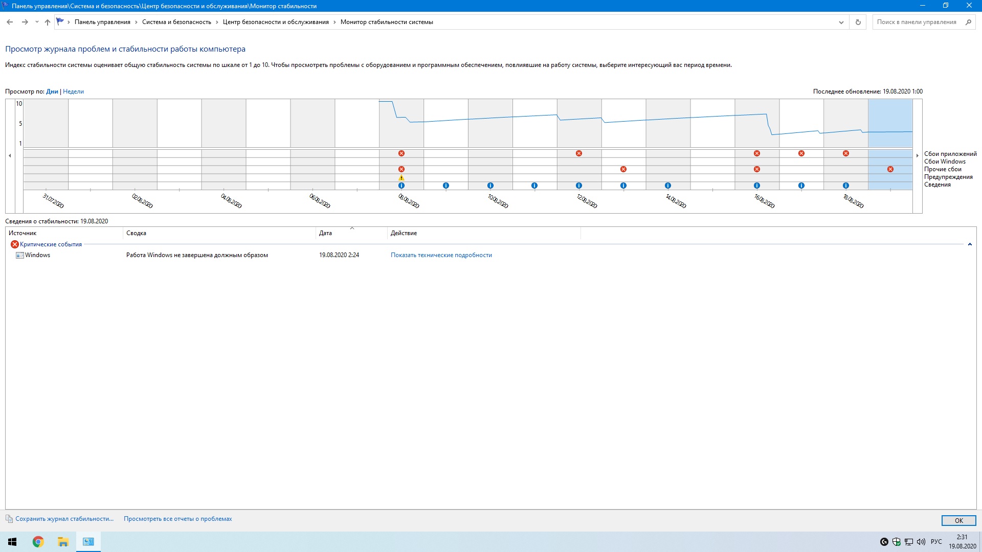Open the address bar history dropdown
This screenshot has height=552, width=982.
841,22
